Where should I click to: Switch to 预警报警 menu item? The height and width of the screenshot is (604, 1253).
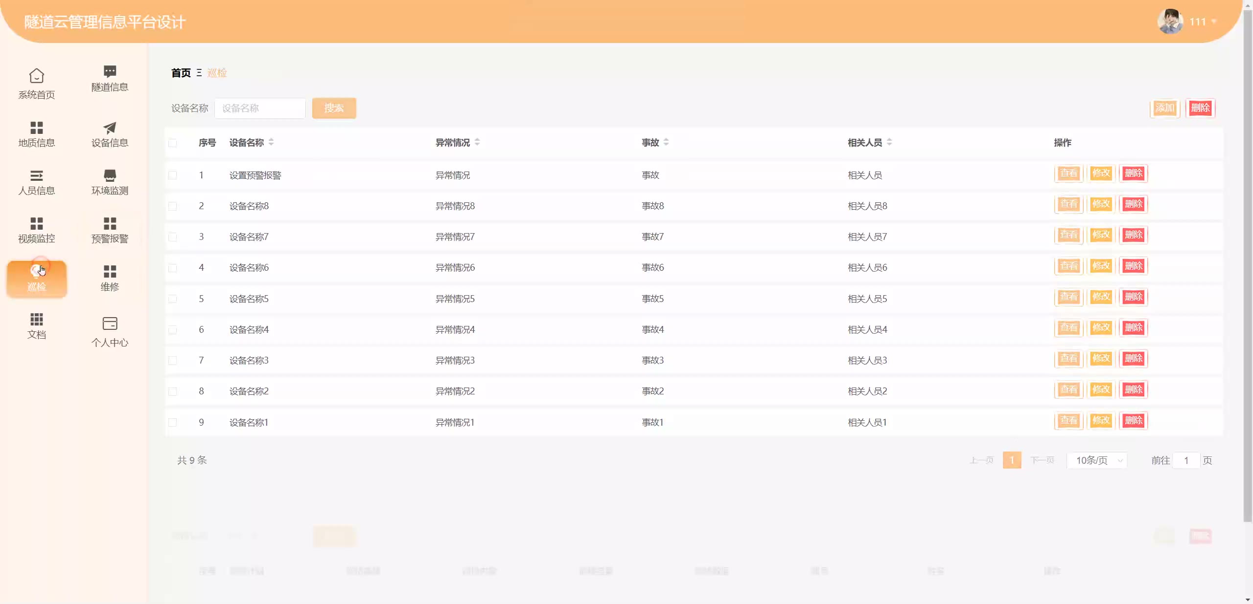(110, 230)
